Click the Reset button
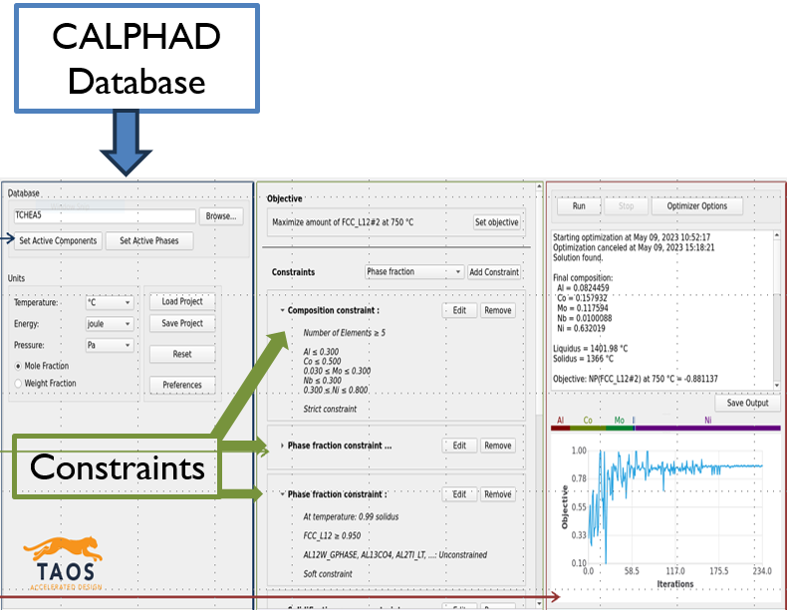Viewport: 787px width, 610px height. (x=182, y=355)
